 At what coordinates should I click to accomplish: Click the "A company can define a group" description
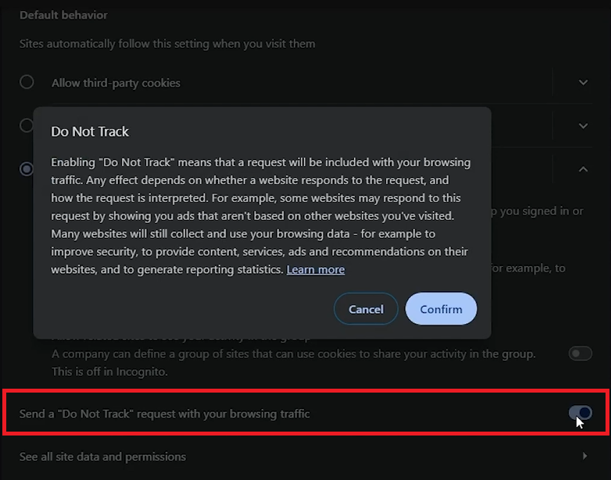click(293, 354)
